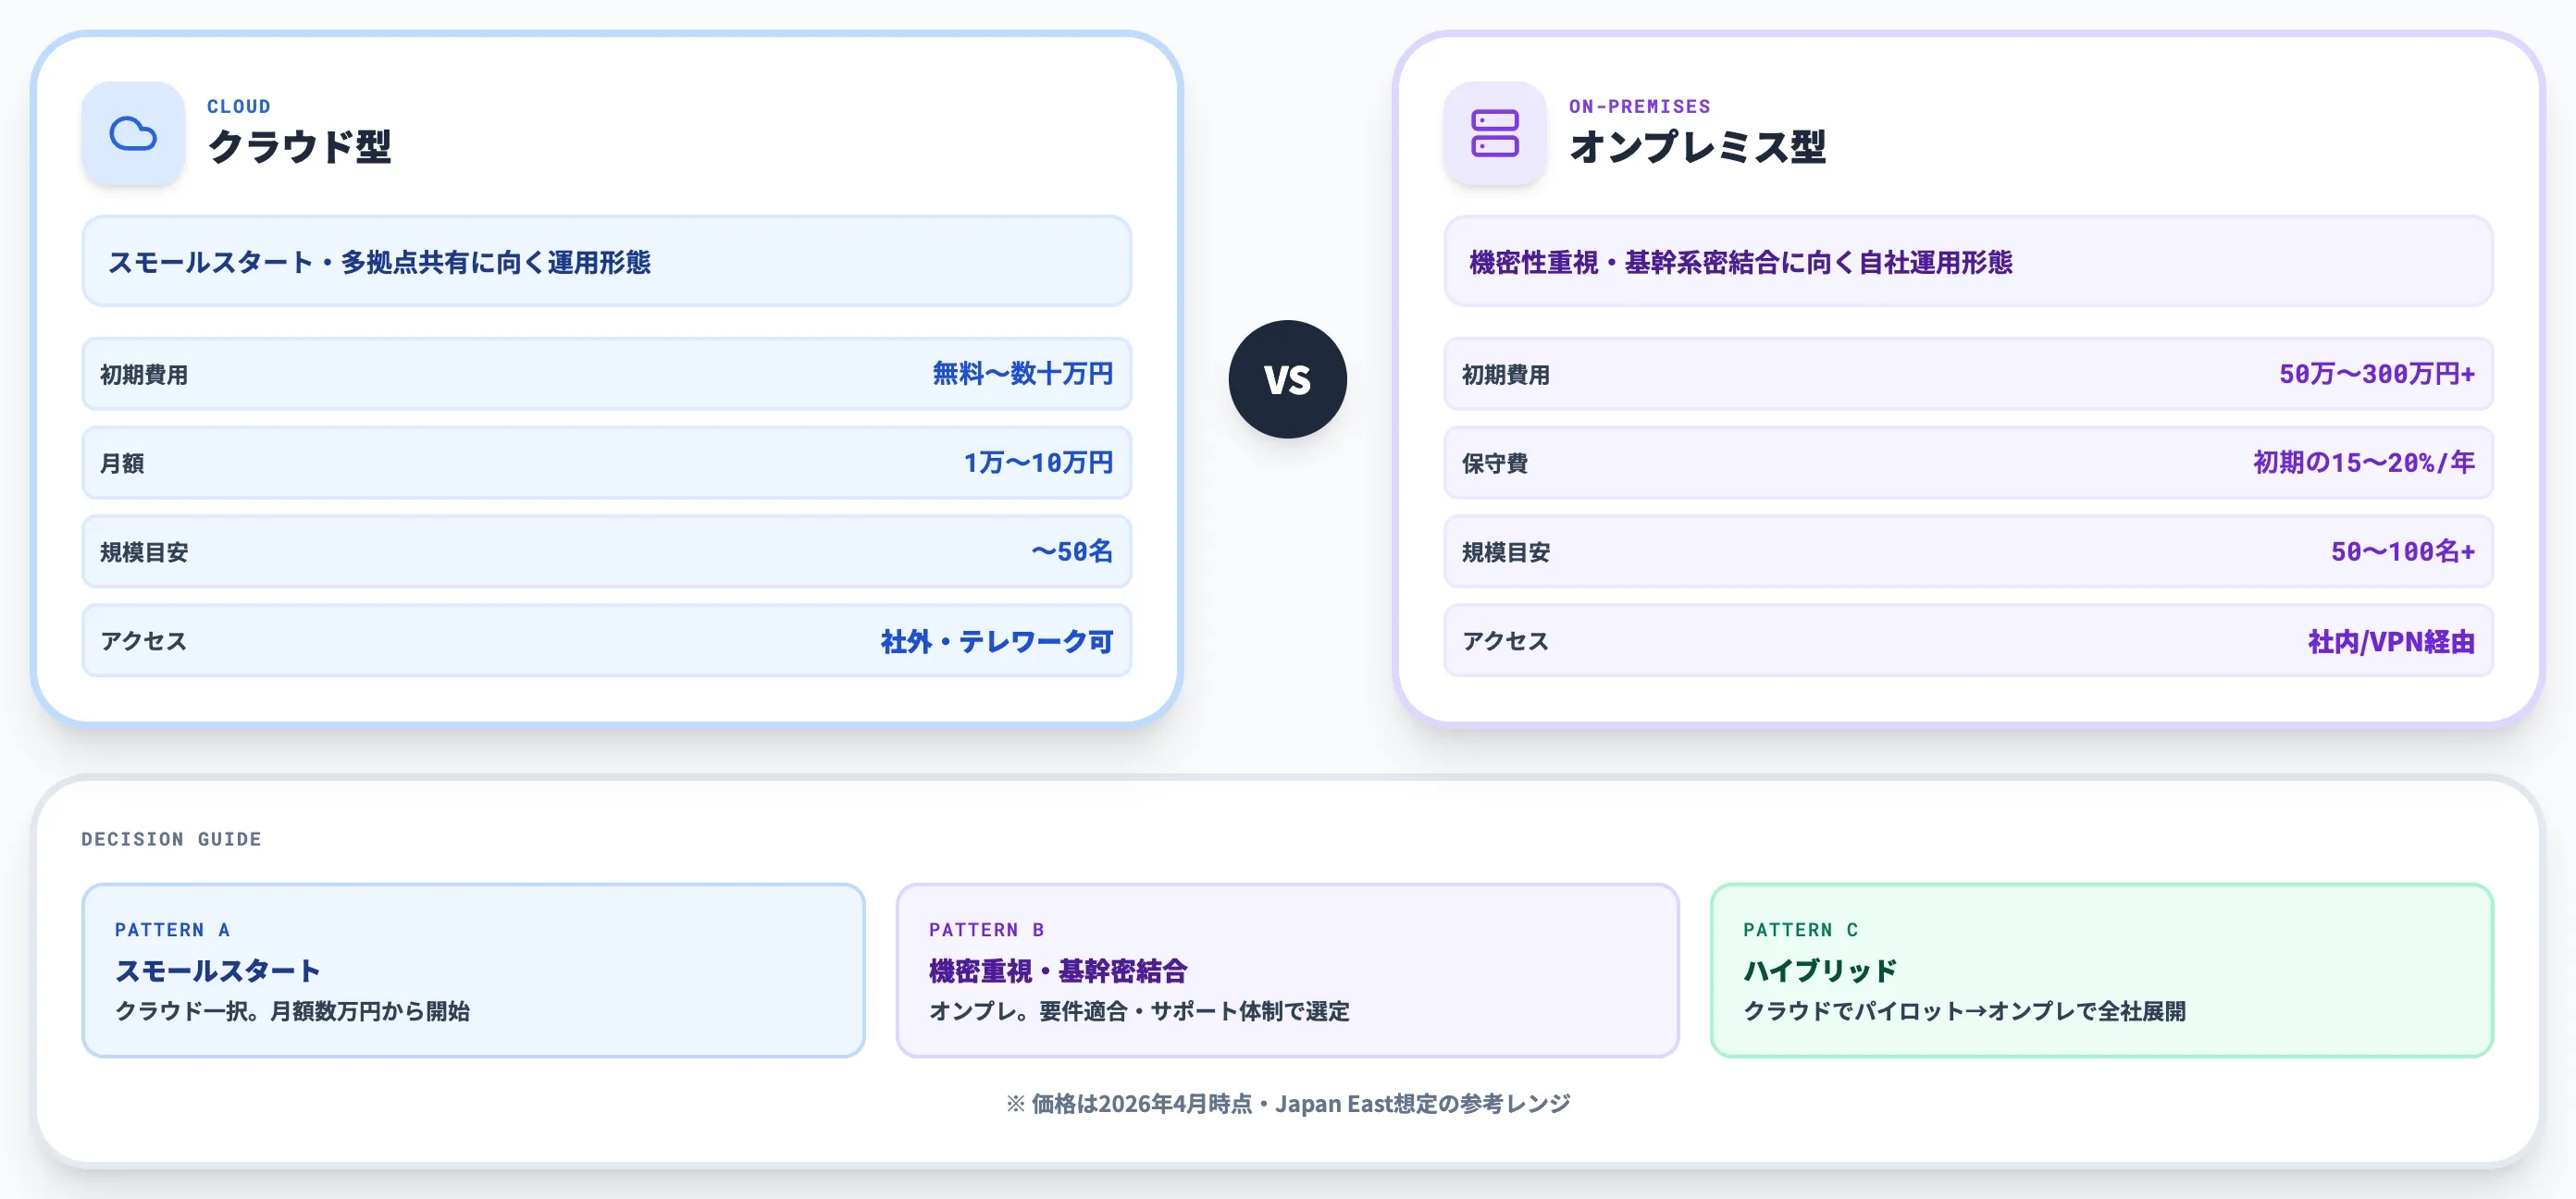The width and height of the screenshot is (2576, 1199).
Task: Click the cloud 規模目安 value 〜50名
Action: tap(1072, 552)
